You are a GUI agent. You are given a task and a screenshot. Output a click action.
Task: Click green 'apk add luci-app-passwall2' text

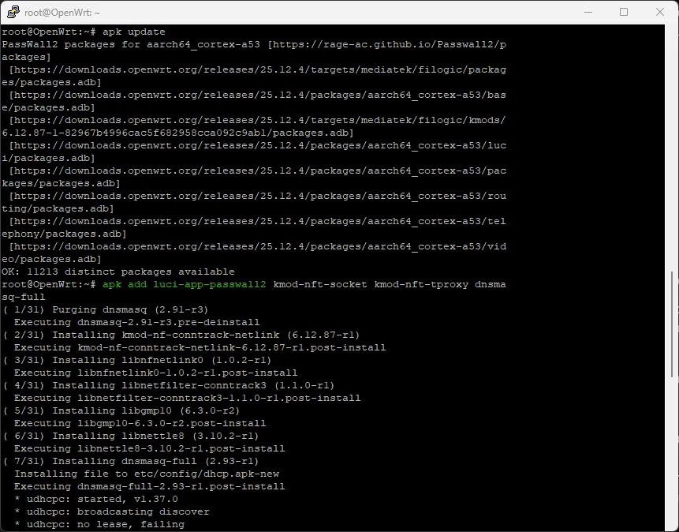184,284
